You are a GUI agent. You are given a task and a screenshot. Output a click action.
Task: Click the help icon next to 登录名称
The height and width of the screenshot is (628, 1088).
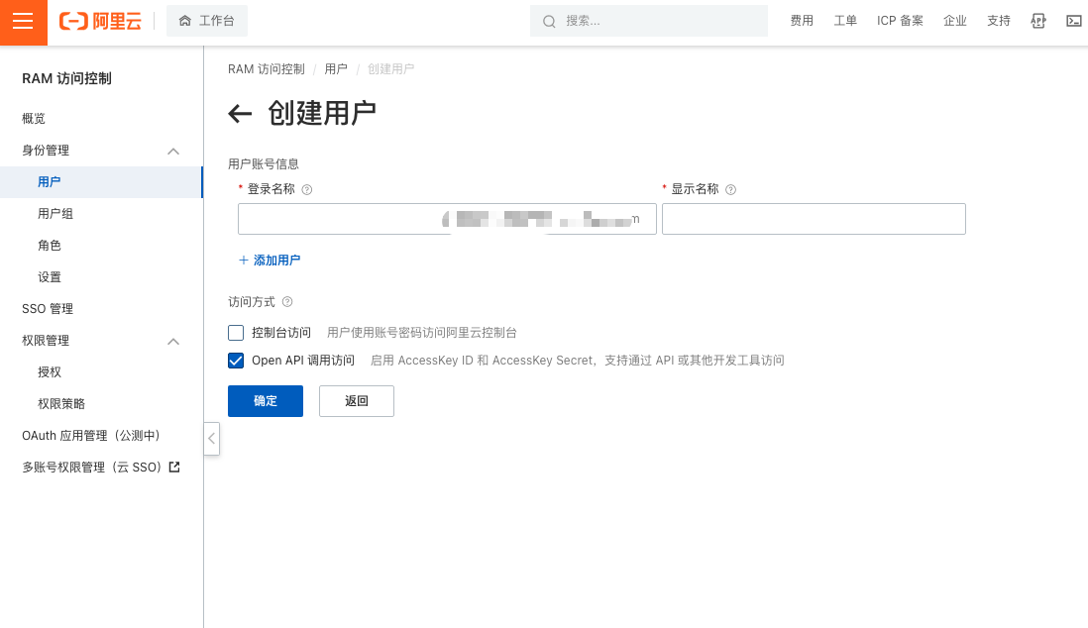pyautogui.click(x=307, y=189)
